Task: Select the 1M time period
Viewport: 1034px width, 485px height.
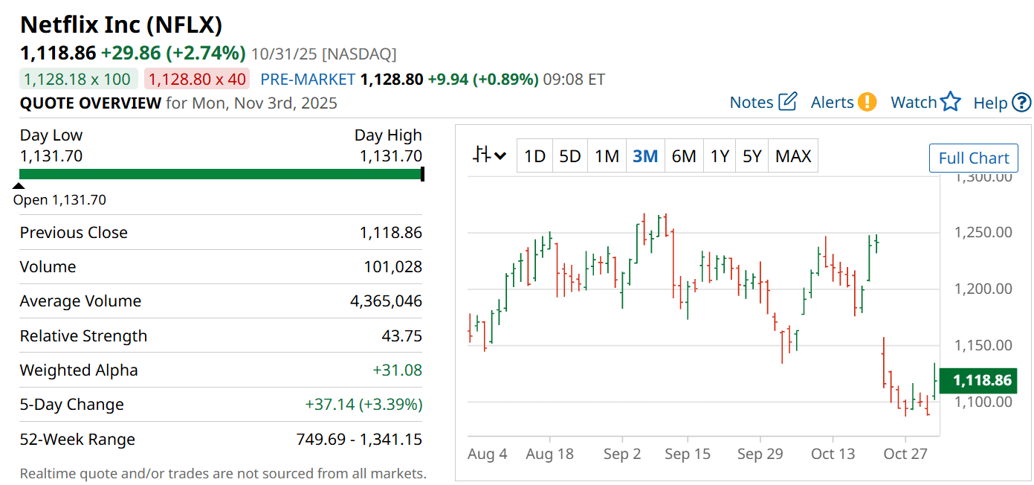Action: coord(607,156)
